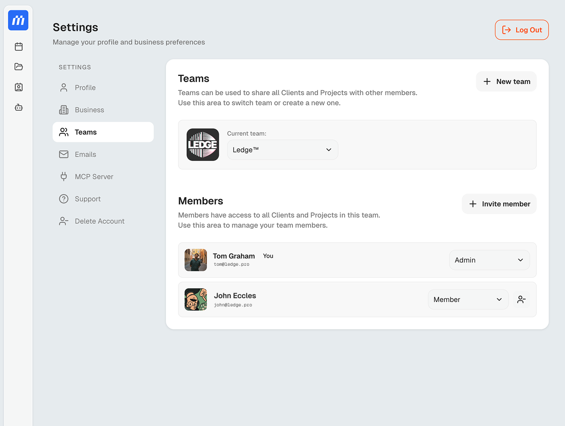565x426 pixels.
Task: Open Tom Graham's Admin role dropdown
Action: [489, 260]
